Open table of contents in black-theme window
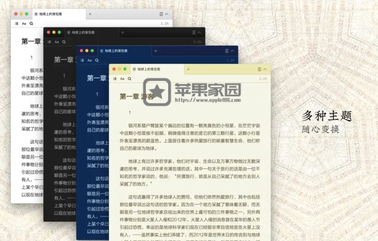 coord(50,42)
